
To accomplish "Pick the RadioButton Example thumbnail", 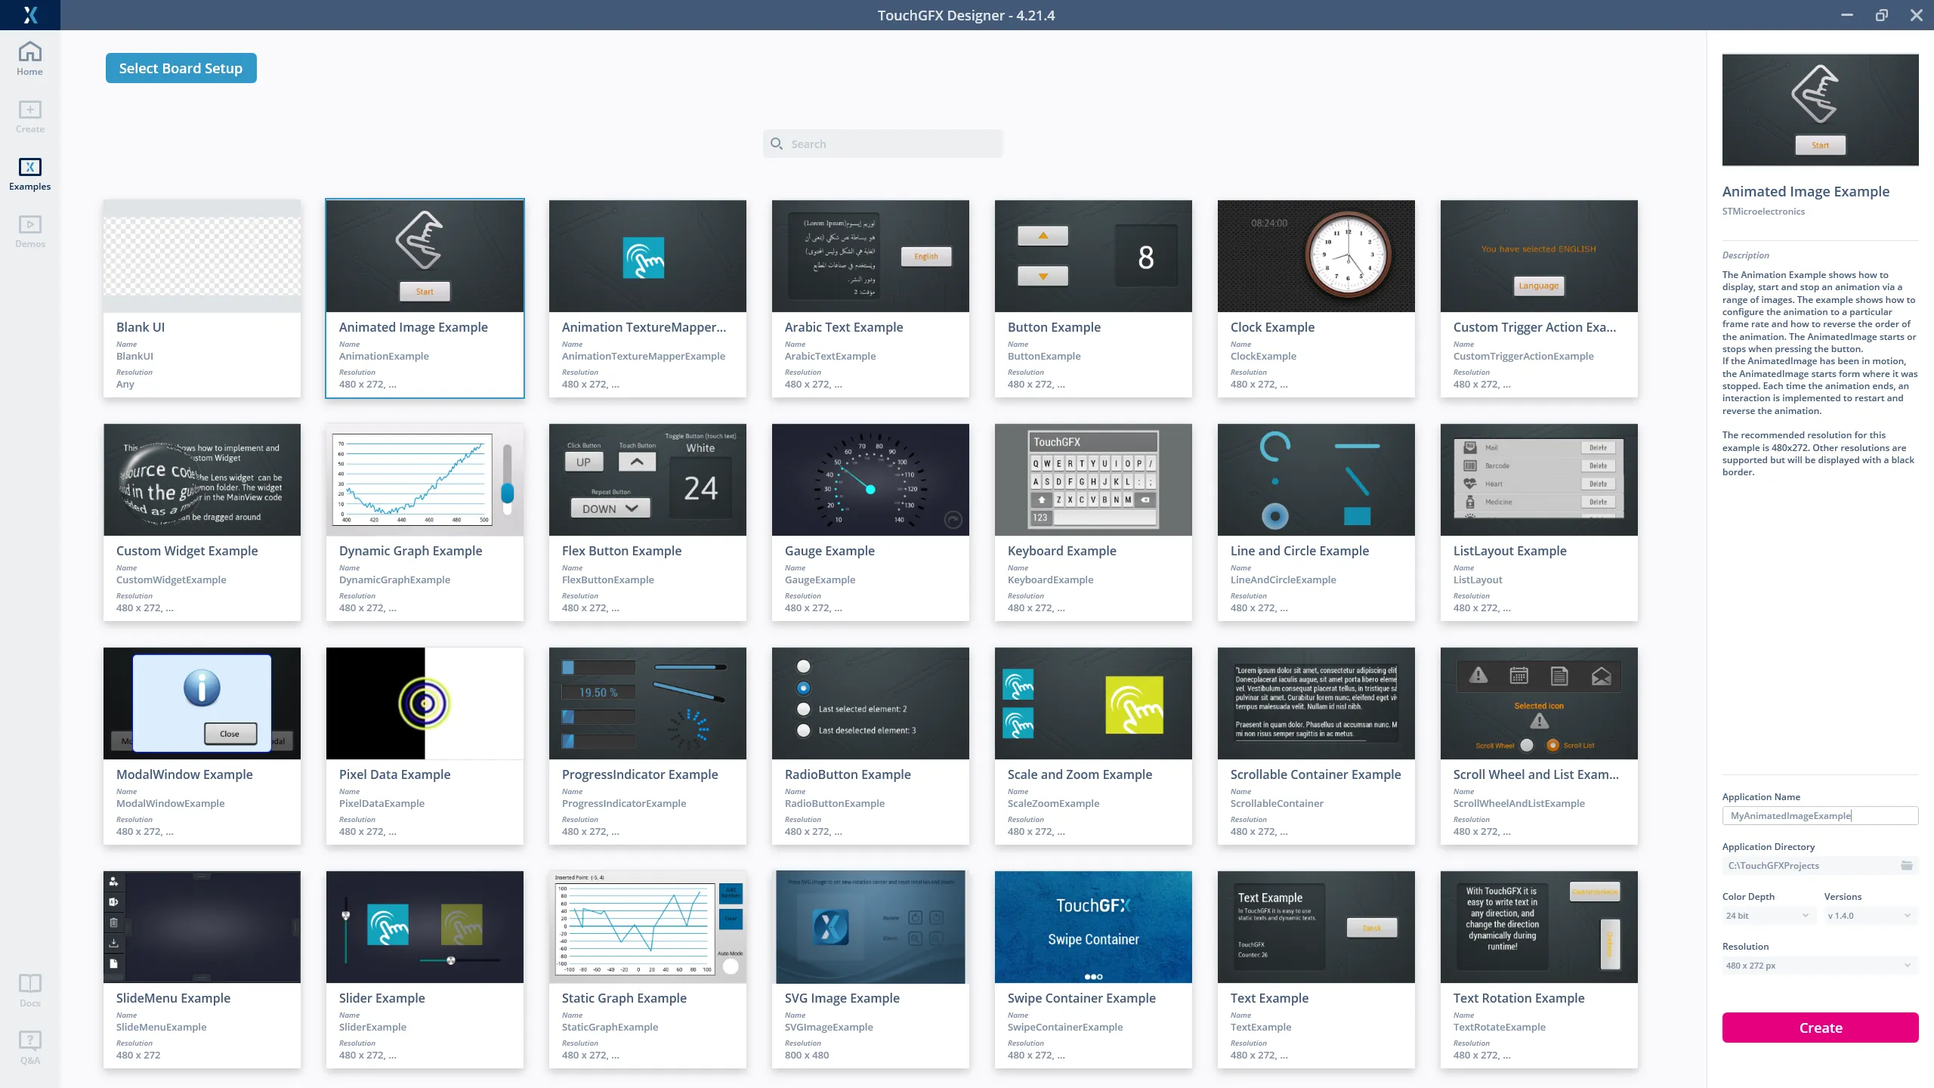I will [870, 703].
